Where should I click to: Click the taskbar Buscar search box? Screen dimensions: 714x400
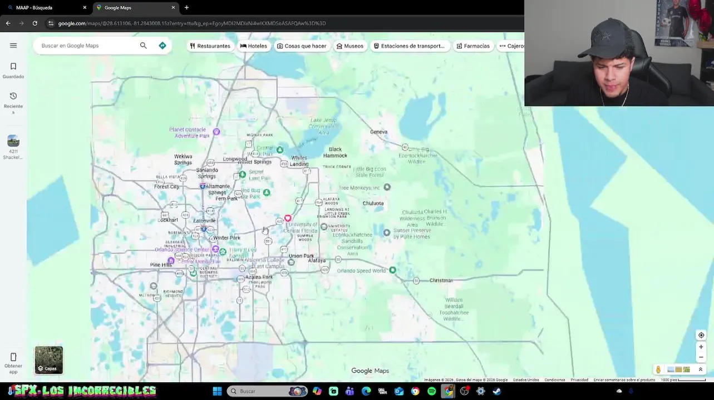click(x=268, y=391)
